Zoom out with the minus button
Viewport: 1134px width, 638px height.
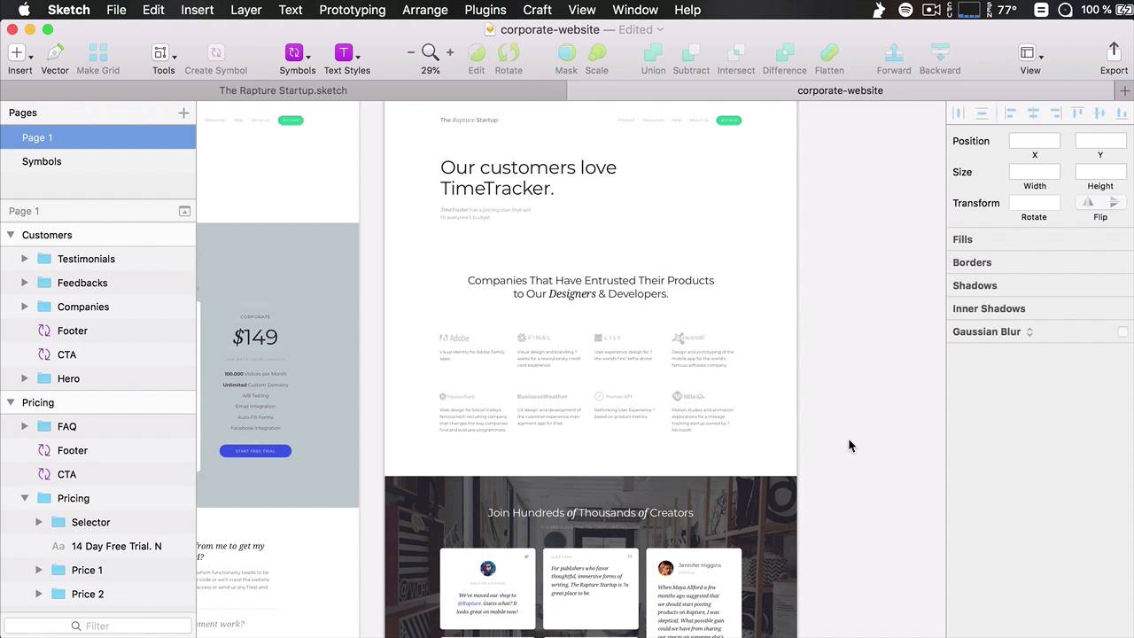coord(411,52)
